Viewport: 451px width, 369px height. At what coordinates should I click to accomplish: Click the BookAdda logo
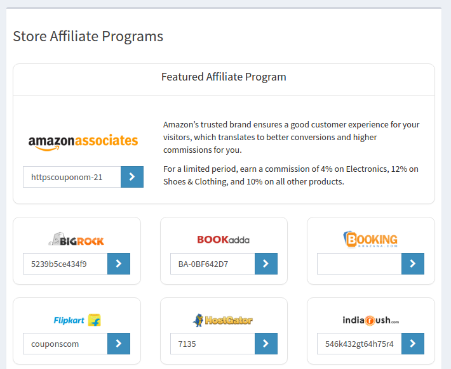point(224,240)
